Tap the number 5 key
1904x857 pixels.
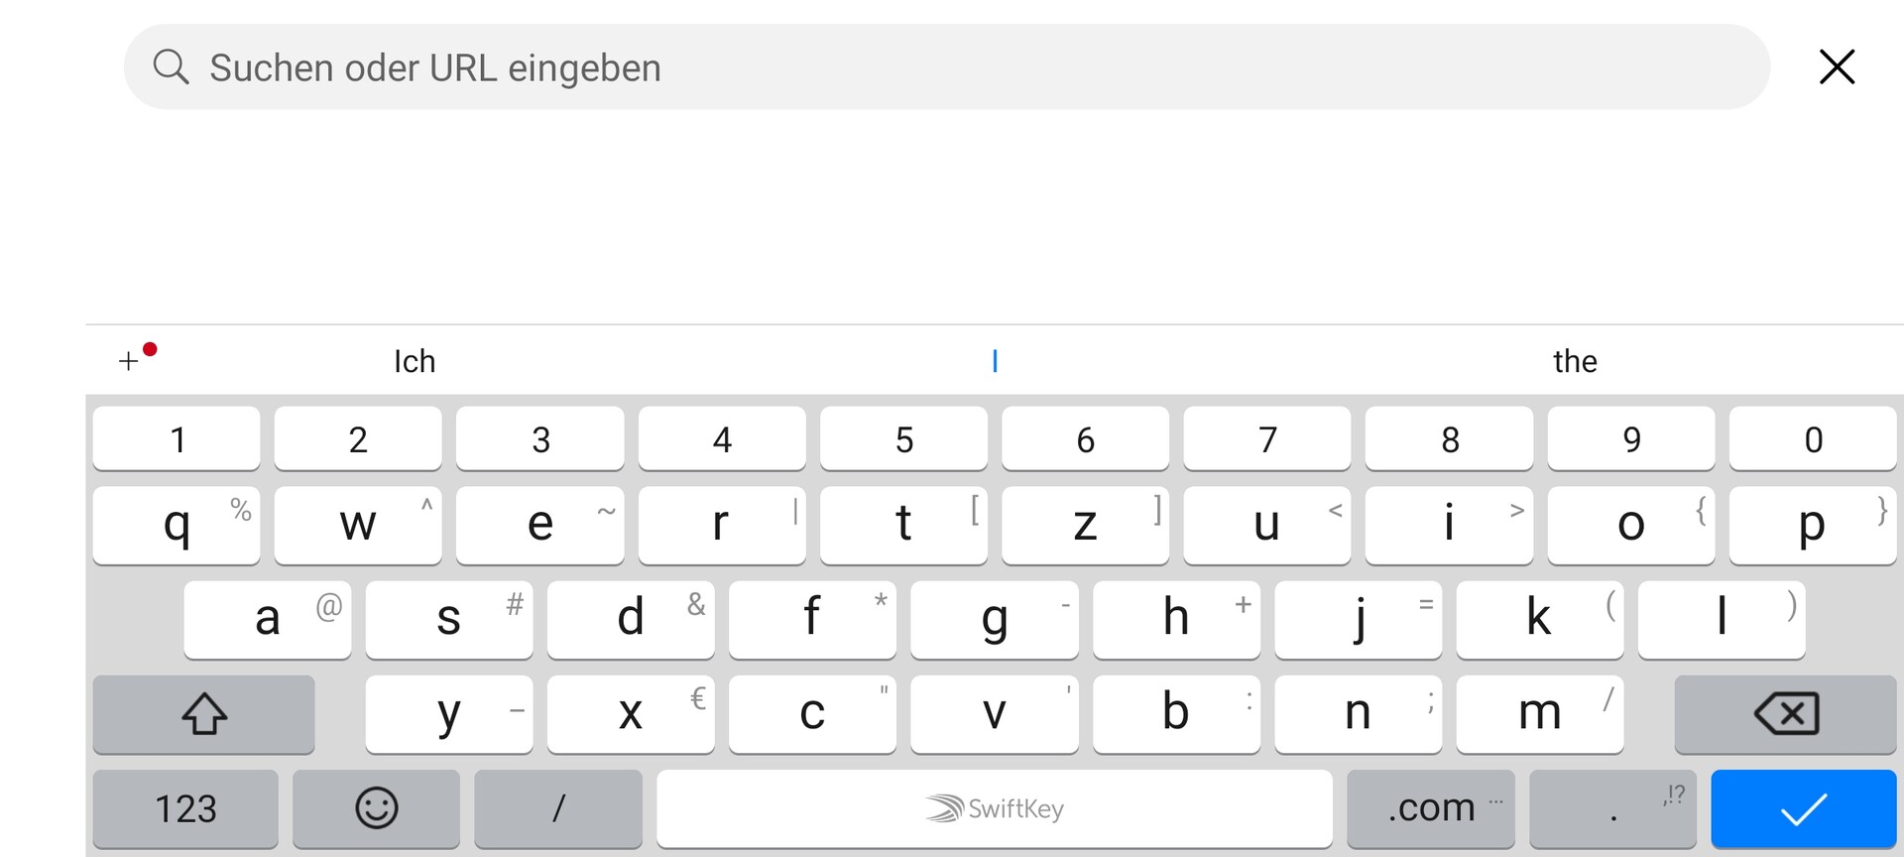[x=903, y=438]
